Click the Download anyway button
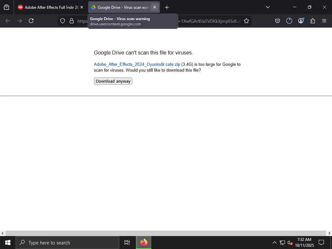Screen dimensions: 332x249 click(x=113, y=81)
